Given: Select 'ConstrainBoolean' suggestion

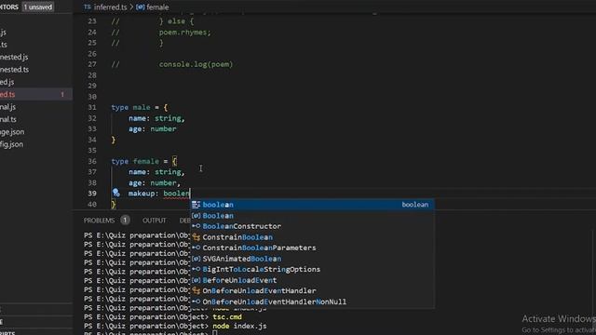Looking at the screenshot, I should click(312, 237).
